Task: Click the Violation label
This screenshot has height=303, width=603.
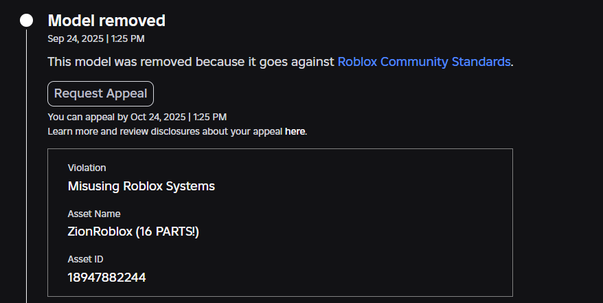Action: (x=87, y=168)
